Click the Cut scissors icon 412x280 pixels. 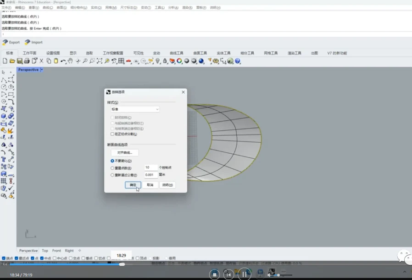coord(41,61)
